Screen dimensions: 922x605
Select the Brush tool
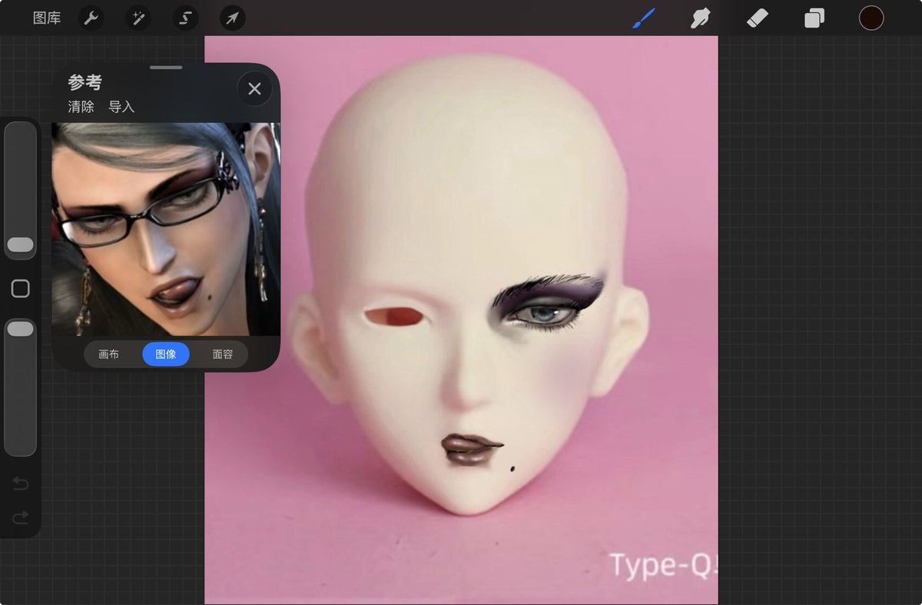click(x=643, y=18)
